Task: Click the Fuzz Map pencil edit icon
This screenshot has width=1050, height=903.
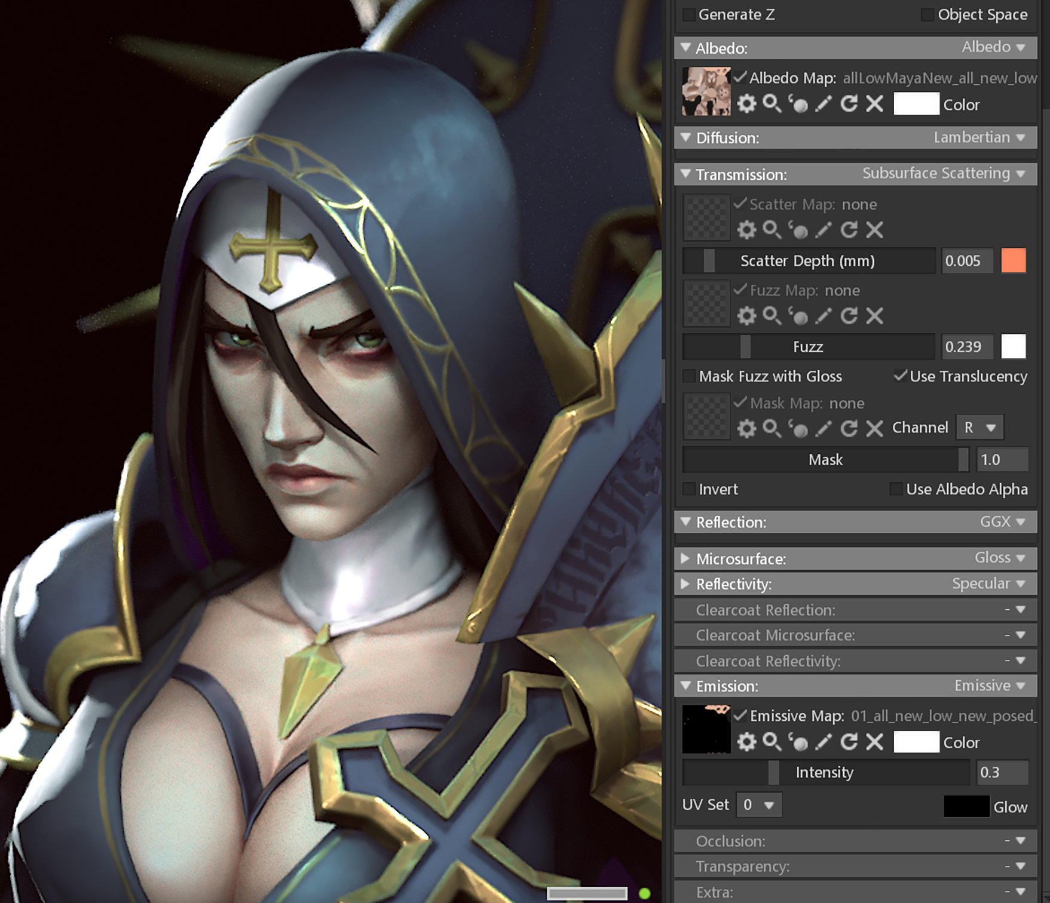Action: 824,316
